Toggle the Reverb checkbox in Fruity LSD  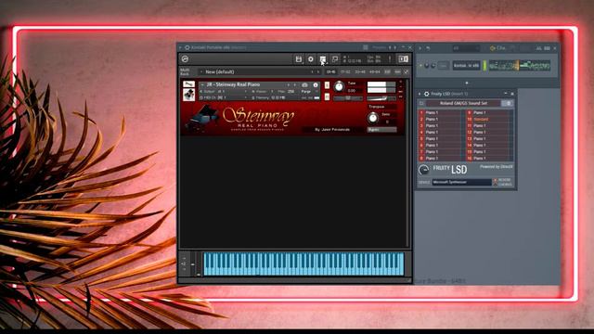(x=495, y=180)
